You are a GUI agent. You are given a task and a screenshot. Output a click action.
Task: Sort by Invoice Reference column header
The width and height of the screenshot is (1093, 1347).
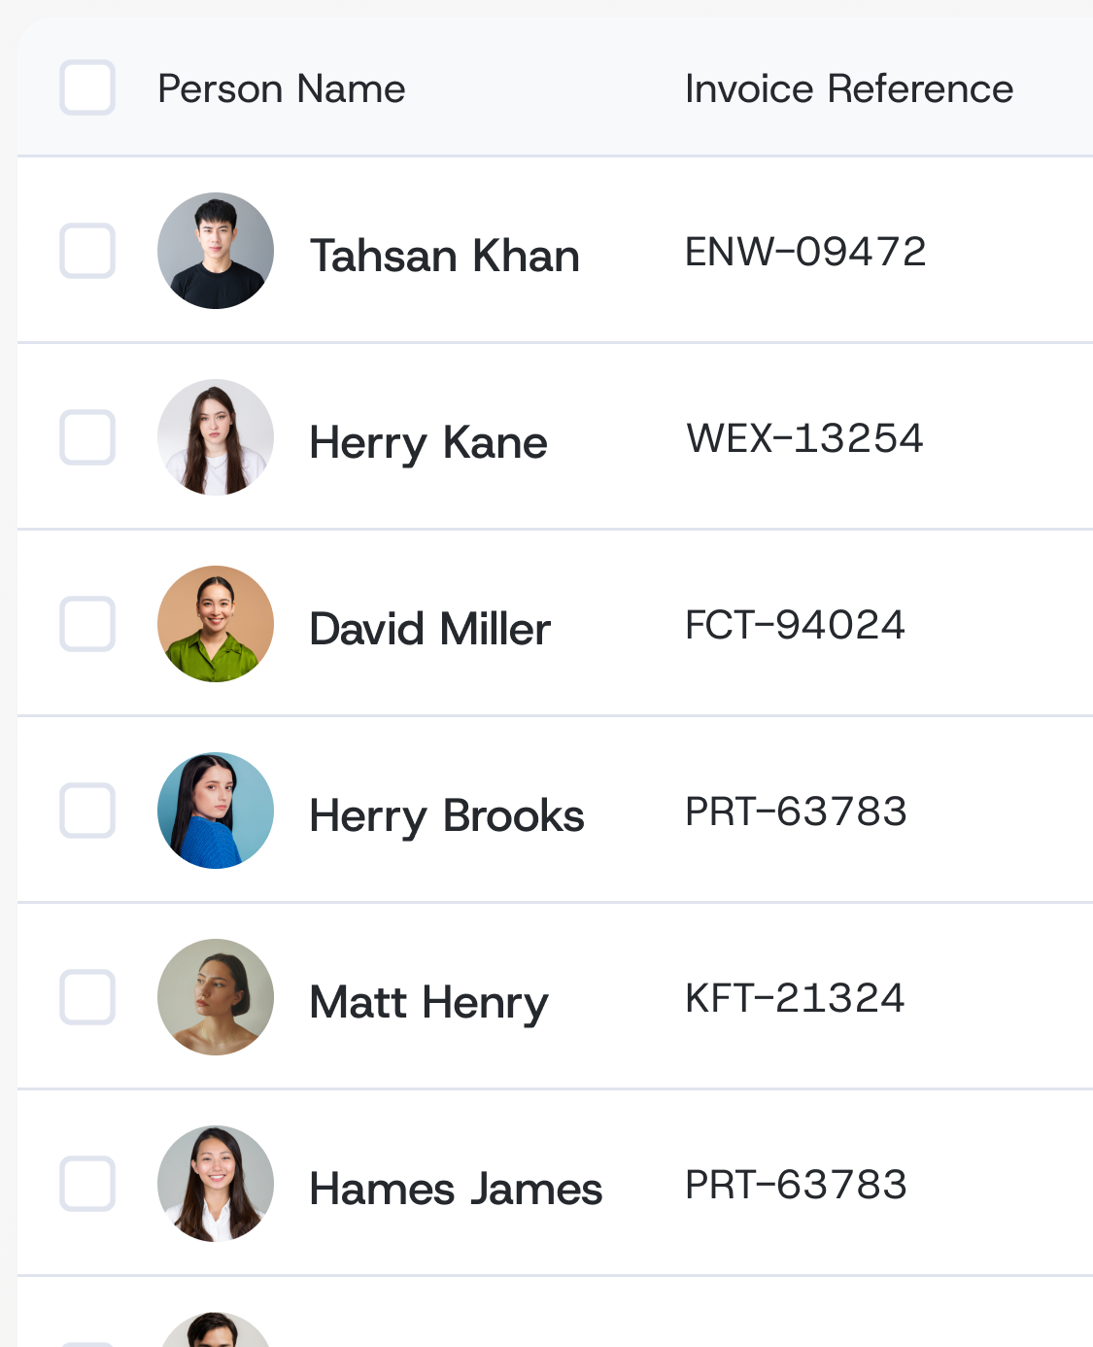pyautogui.click(x=849, y=88)
